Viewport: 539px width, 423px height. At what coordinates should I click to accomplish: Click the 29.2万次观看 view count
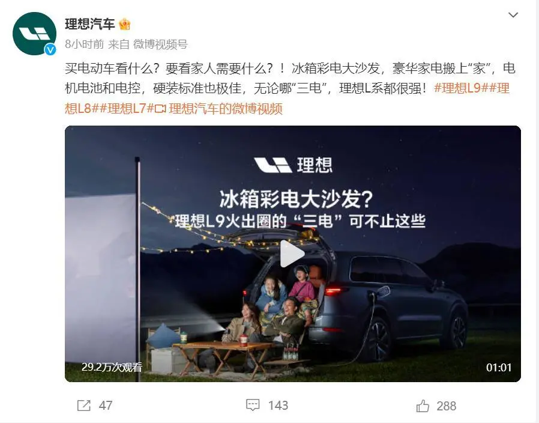(x=112, y=367)
